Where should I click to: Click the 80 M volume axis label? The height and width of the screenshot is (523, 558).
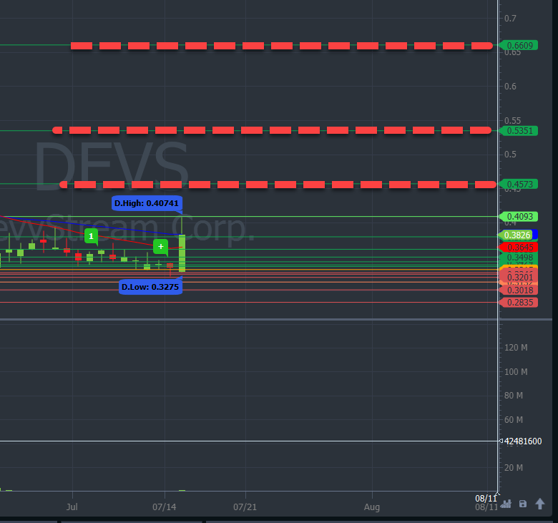point(514,396)
